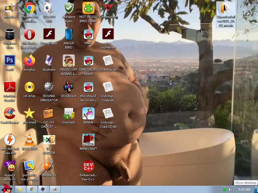Expand hidden system tray icons arrow

point(218,189)
